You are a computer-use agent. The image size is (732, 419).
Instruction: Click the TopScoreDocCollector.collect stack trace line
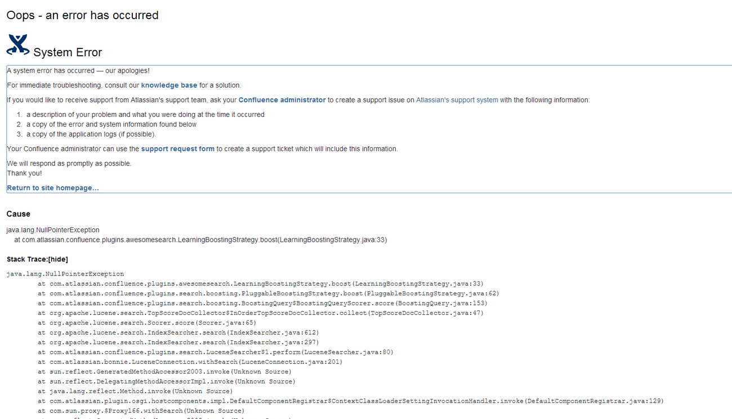click(261, 313)
